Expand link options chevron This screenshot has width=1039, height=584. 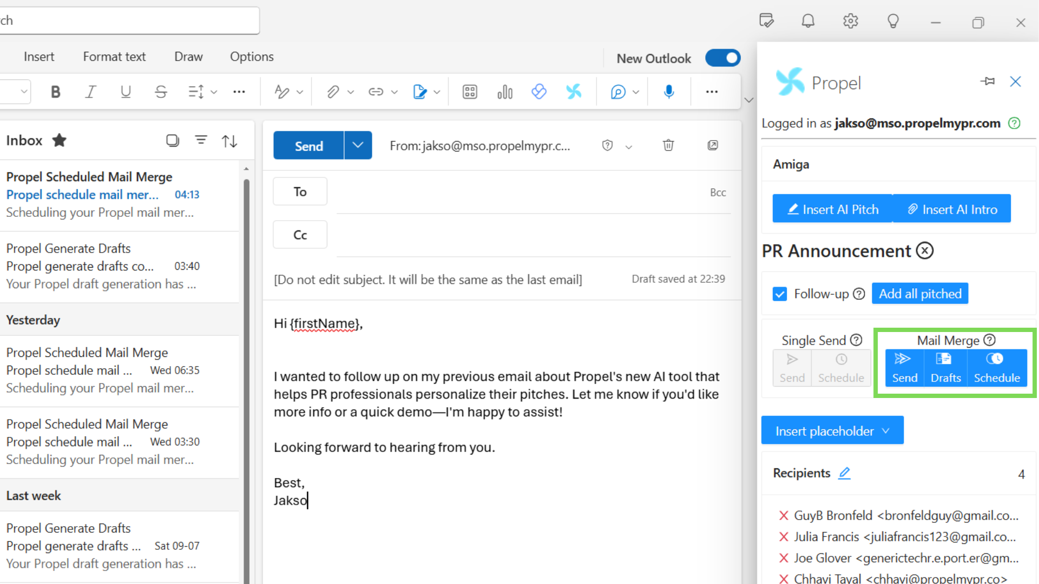[394, 92]
